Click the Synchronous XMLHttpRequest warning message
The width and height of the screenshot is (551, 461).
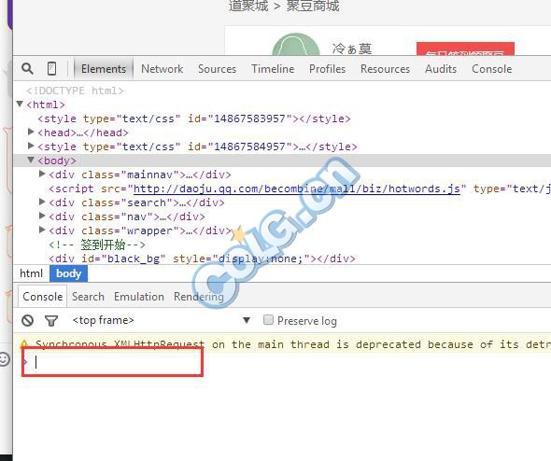tap(293, 344)
